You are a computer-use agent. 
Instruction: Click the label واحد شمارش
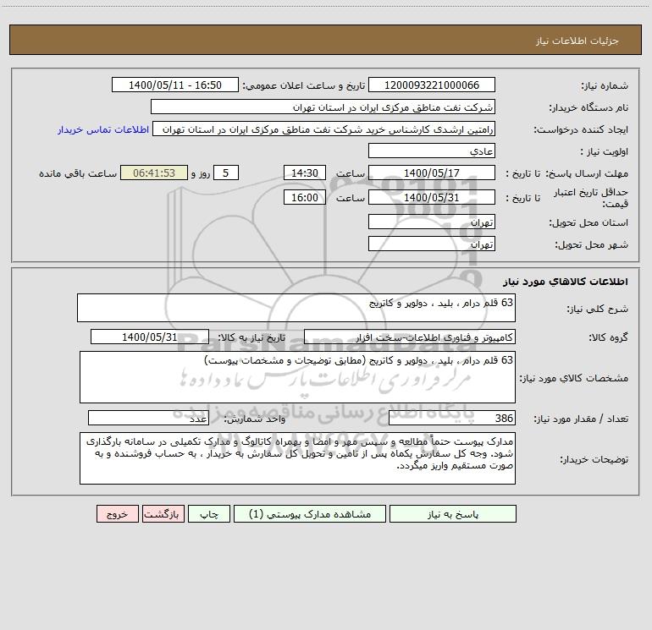[255, 419]
